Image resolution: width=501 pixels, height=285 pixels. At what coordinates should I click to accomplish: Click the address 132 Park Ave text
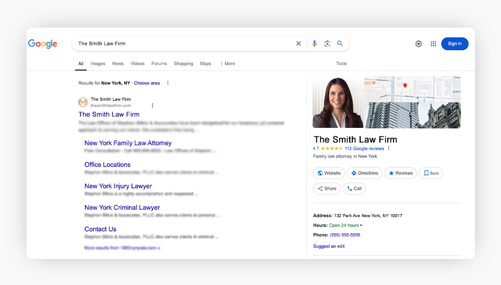[368, 216]
